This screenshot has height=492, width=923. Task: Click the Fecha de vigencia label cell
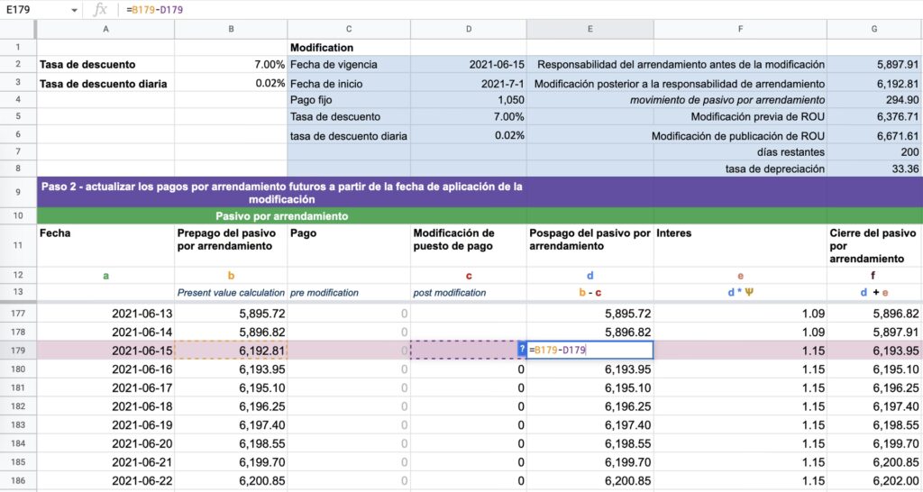[349, 65]
